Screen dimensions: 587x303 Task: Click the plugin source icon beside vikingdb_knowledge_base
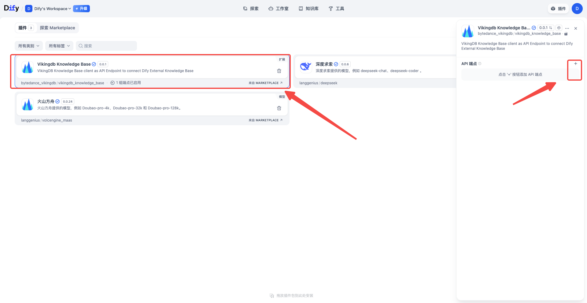[566, 34]
